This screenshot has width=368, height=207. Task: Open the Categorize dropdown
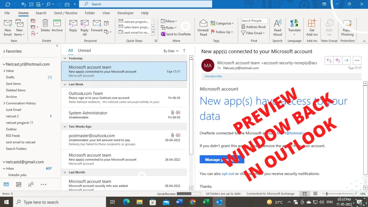coord(223,23)
